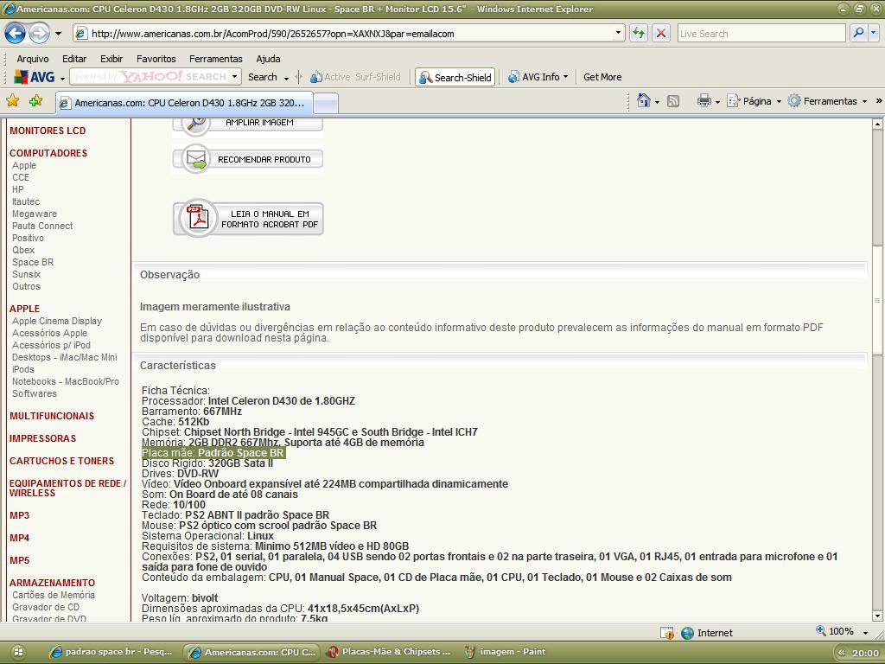The image size is (885, 664).
Task: Open the Apple Cinema Display link
Action: coord(57,321)
